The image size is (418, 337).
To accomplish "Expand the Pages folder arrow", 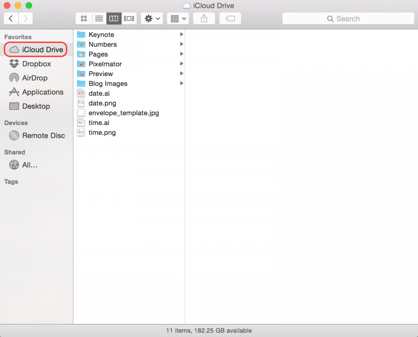I will coord(182,54).
